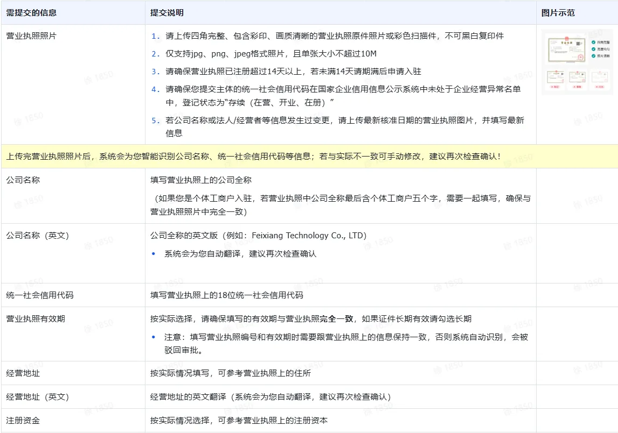
Task: Click the text '可参考营业执照上的注册资本'
Action: [273, 420]
